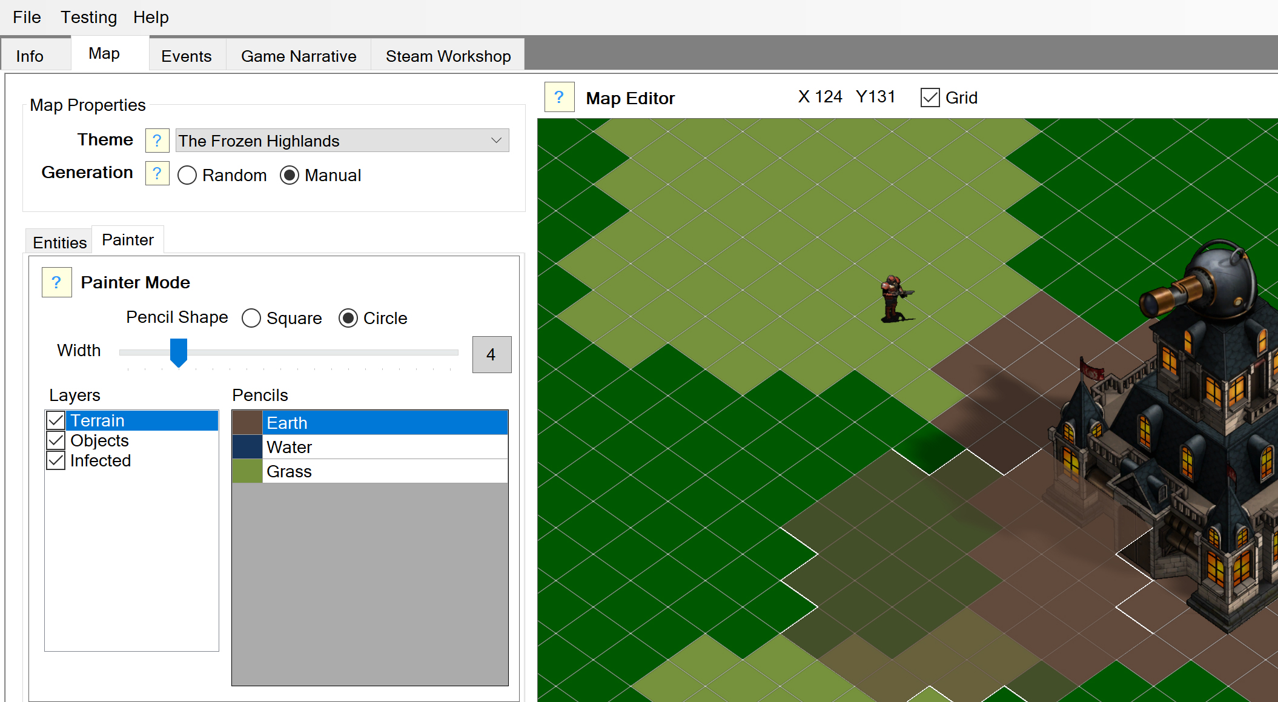Open the Painter Mode help icon
1278x702 pixels.
coord(56,282)
